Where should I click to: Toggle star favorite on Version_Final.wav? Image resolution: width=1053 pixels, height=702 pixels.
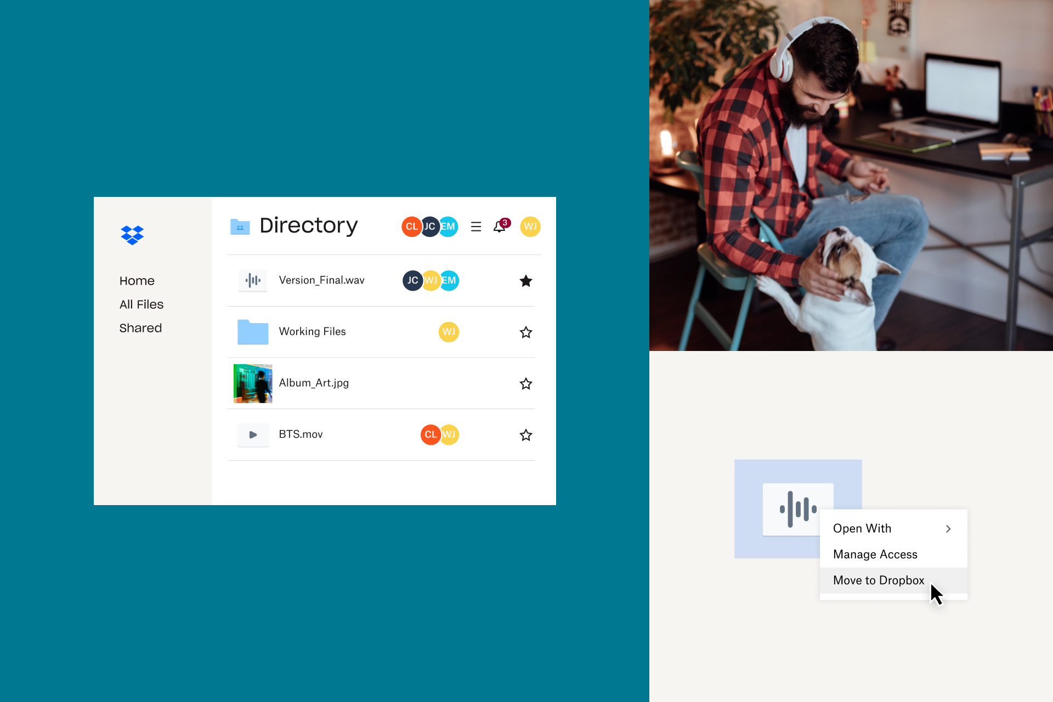526,279
